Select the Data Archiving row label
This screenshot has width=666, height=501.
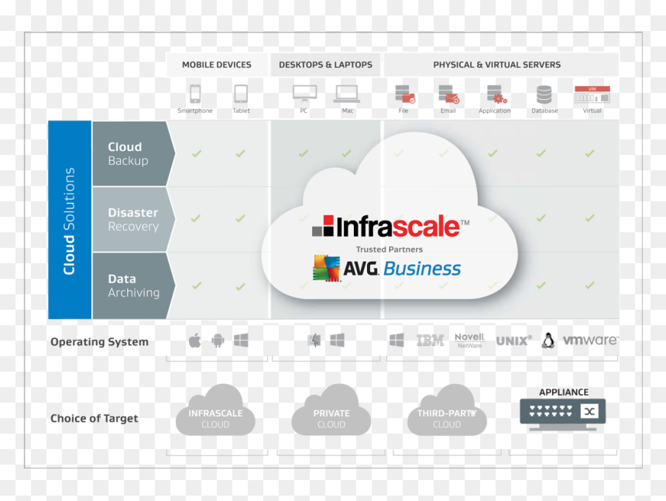133,286
